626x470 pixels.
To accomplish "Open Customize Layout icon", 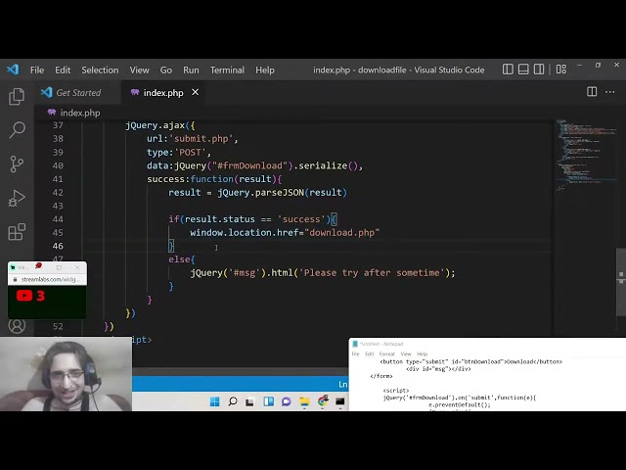I will coord(560,70).
